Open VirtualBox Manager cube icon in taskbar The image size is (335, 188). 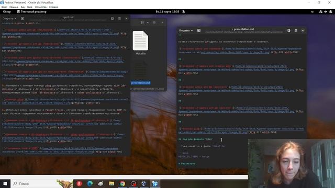coord(144,183)
